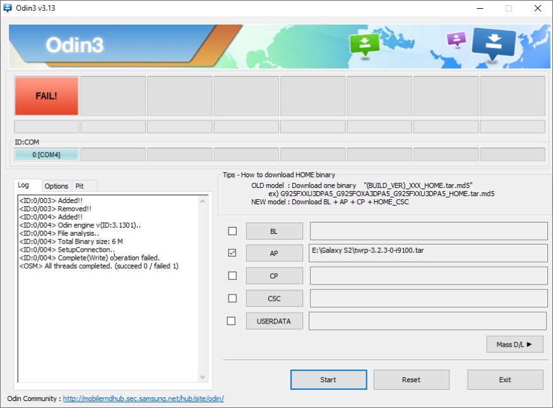Click the Reset button
This screenshot has height=408, width=553.
point(411,380)
